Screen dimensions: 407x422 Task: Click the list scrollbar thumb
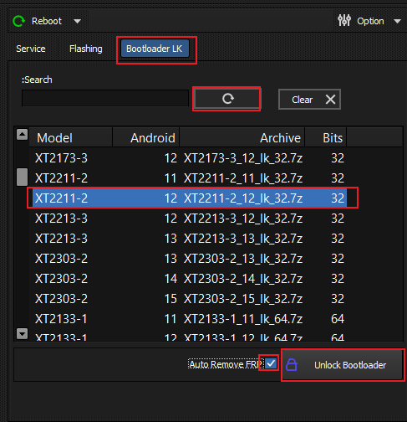tap(22, 177)
